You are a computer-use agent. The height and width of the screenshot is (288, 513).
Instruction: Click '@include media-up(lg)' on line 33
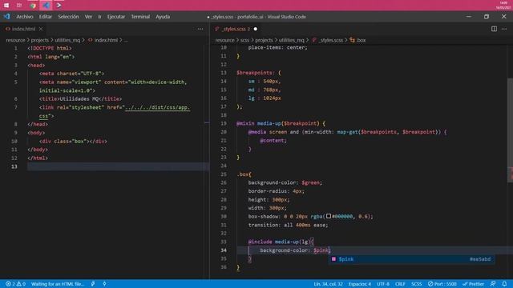pos(280,242)
